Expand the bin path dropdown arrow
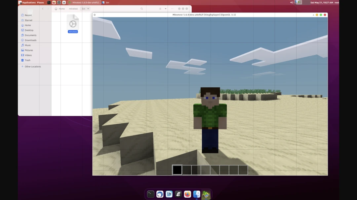357x200 pixels. point(88,9)
